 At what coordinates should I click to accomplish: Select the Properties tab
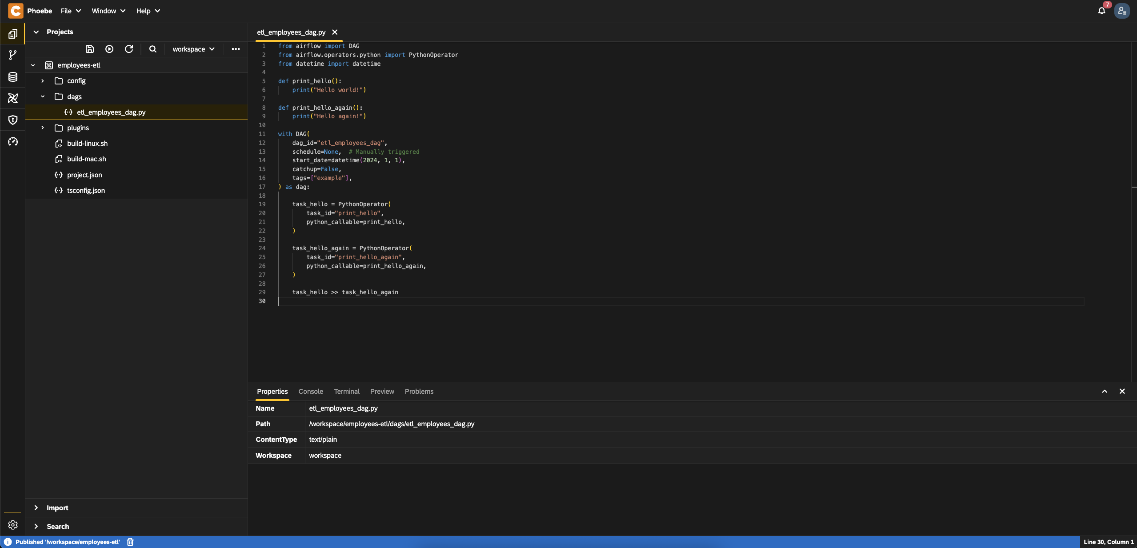click(272, 391)
